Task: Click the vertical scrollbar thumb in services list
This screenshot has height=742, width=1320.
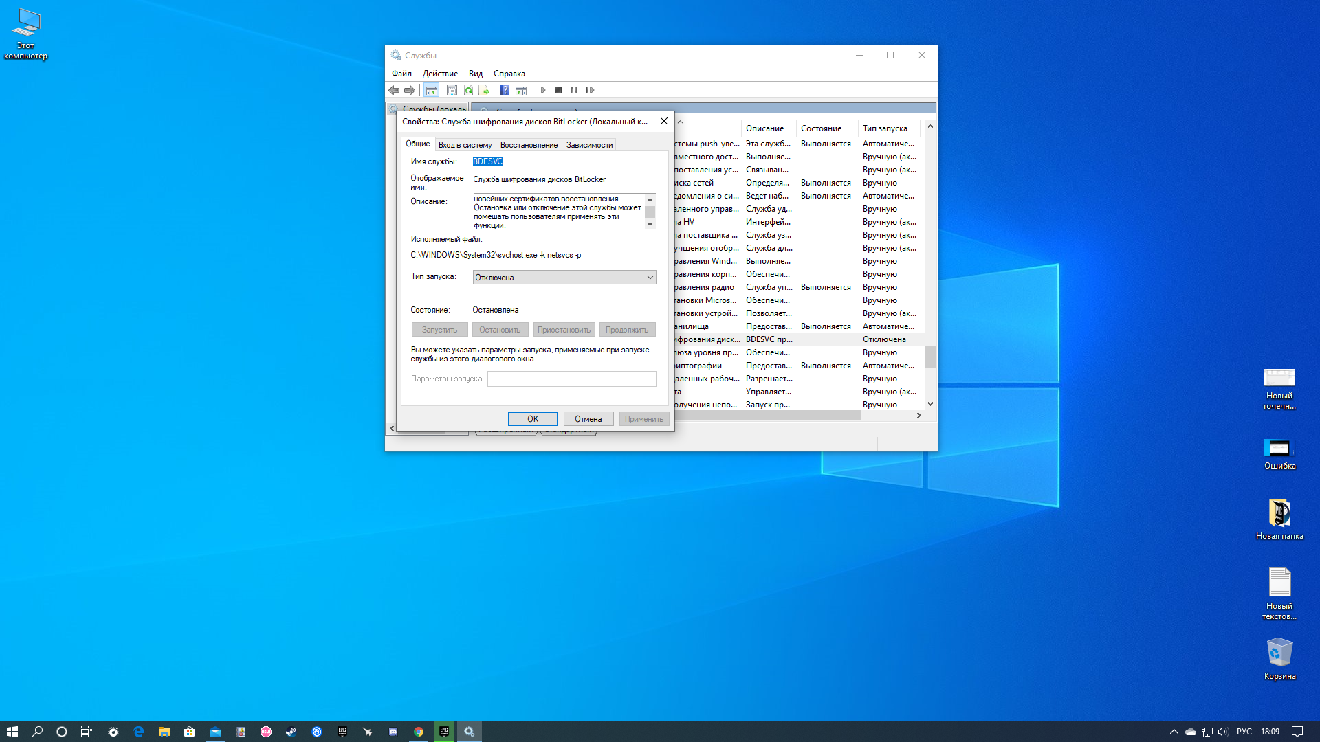Action: tap(930, 357)
